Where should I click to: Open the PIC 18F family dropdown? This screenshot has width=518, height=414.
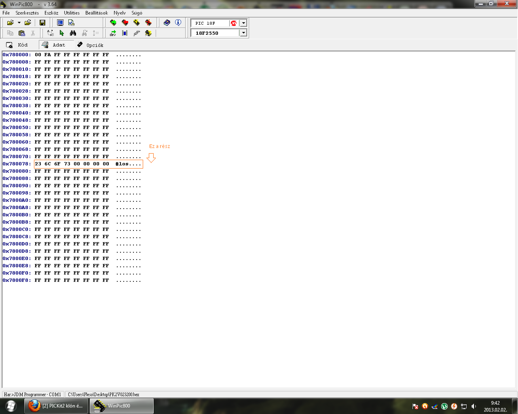pyautogui.click(x=243, y=23)
